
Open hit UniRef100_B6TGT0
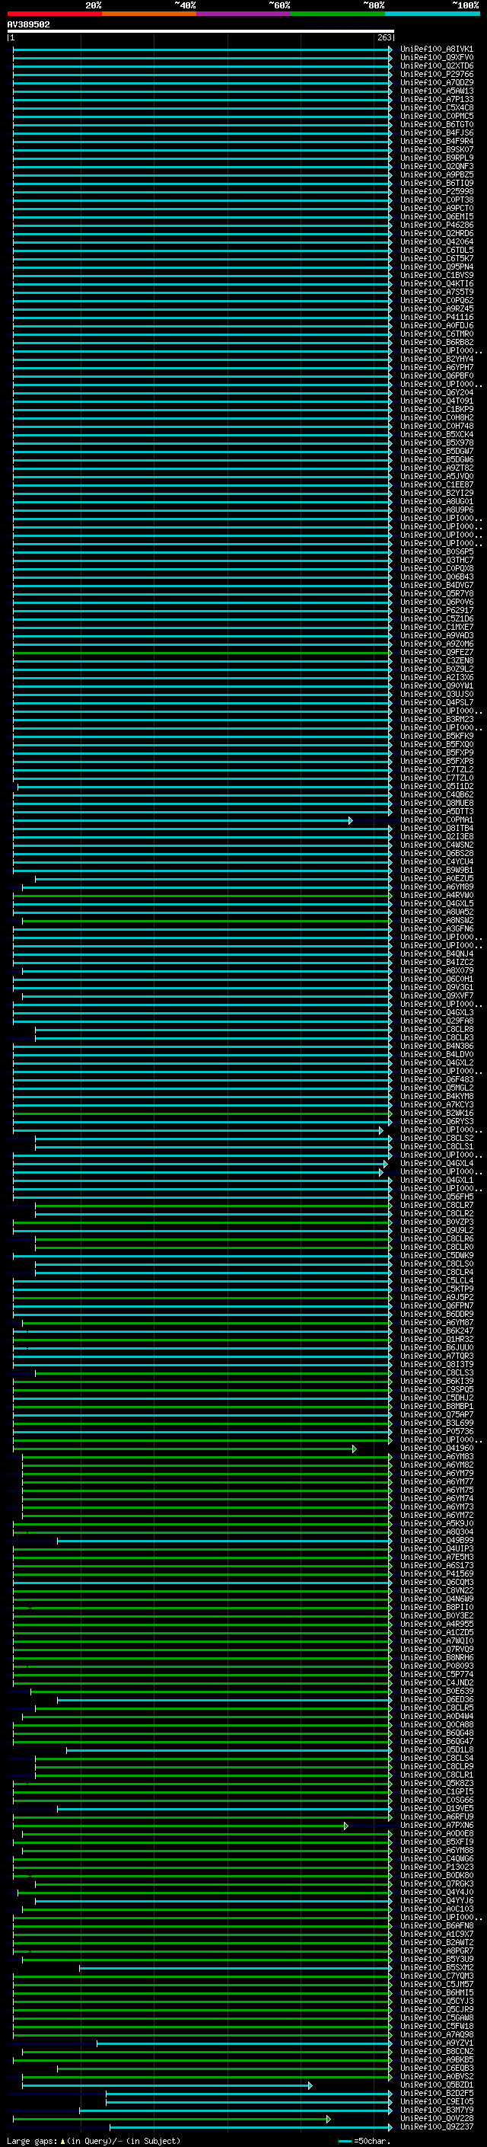[x=437, y=124]
